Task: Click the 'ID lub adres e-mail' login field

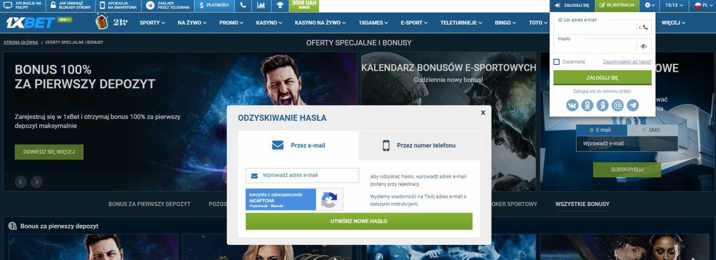Action: pos(595,27)
